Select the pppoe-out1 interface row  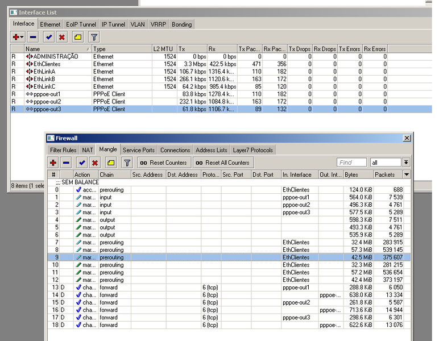[x=47, y=94]
